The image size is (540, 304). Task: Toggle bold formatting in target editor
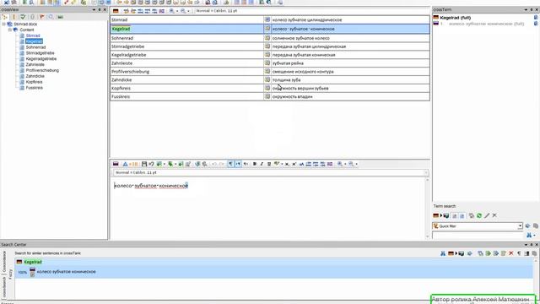(x=255, y=164)
